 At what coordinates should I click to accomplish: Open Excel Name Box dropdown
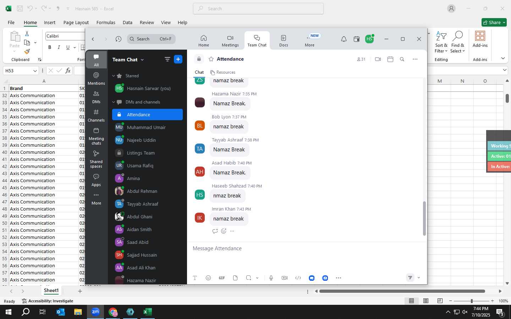coord(35,71)
